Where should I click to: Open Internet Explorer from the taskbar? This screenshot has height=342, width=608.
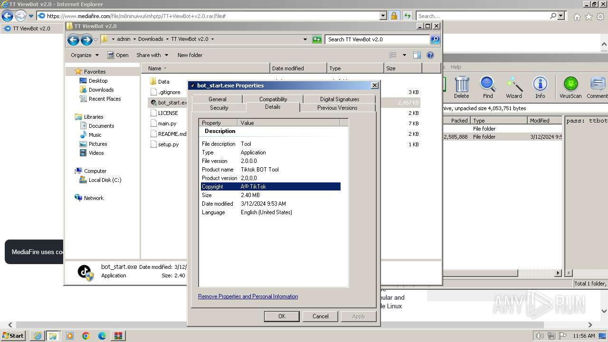point(38,336)
